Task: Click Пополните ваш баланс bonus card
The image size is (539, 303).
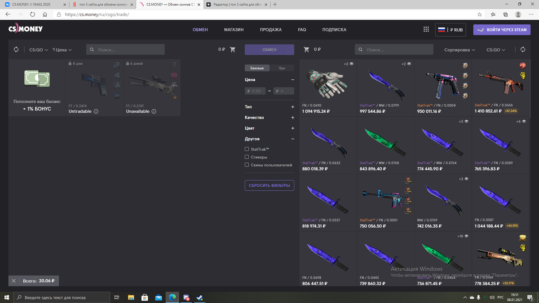Action: [x=37, y=88]
